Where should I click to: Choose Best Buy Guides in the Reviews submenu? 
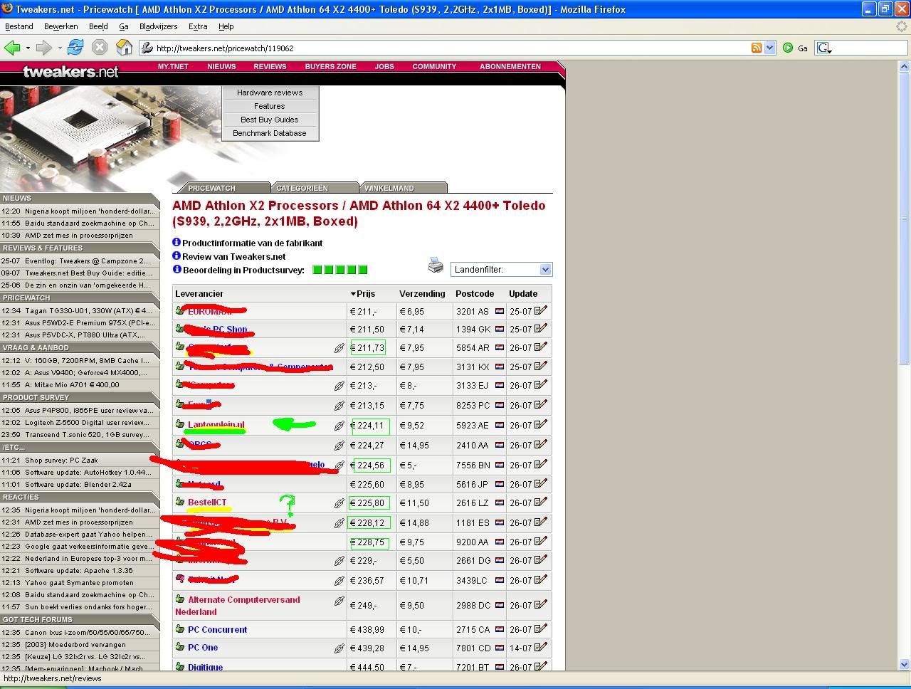tap(270, 120)
